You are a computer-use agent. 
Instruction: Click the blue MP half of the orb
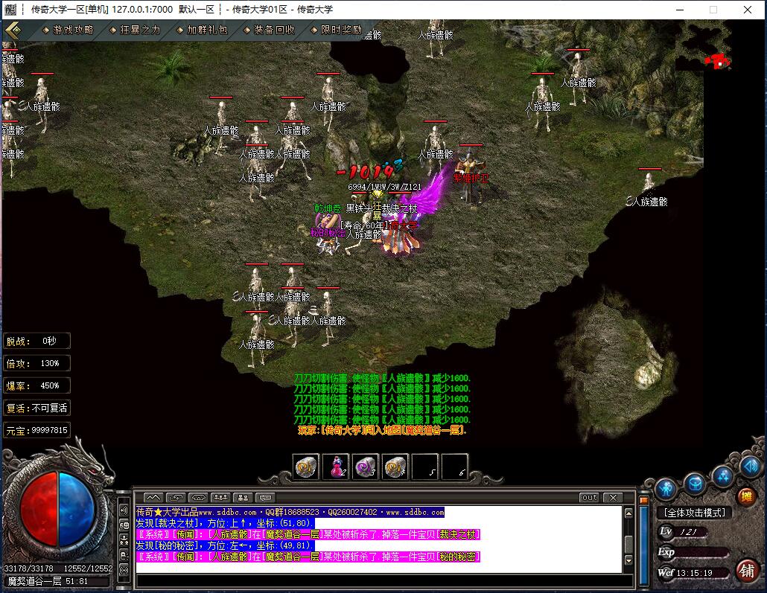(x=77, y=510)
